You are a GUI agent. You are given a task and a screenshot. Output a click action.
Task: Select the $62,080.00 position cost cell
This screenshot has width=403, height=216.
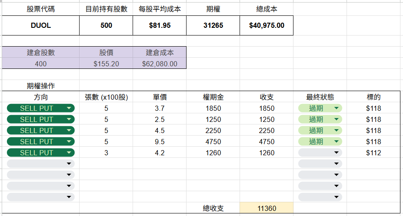(x=160, y=63)
